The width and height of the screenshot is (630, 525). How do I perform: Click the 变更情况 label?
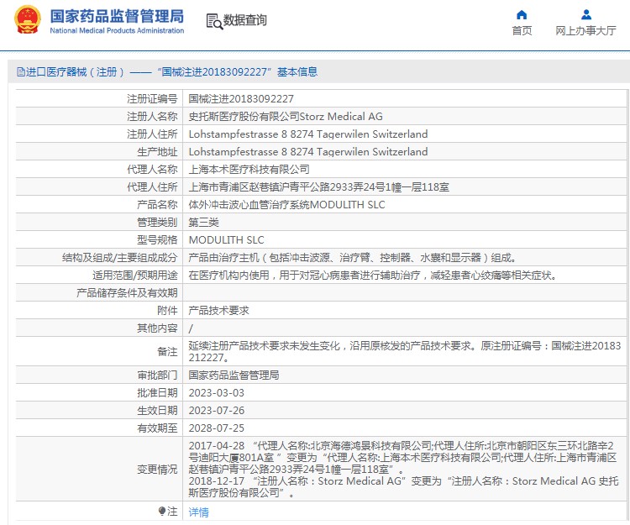pyautogui.click(x=157, y=470)
